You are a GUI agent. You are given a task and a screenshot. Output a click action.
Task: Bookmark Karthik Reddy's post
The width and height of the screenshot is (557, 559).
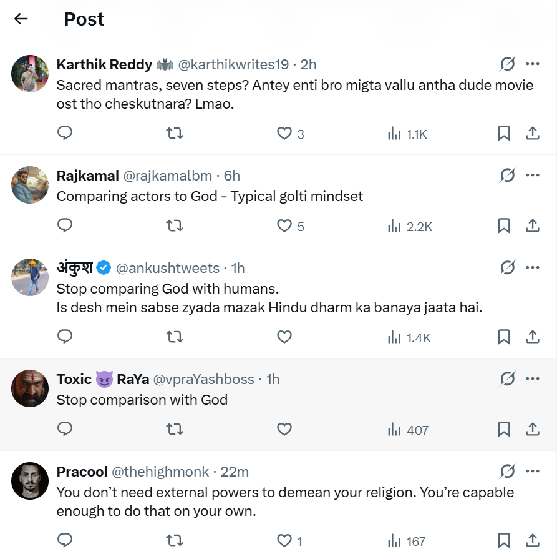coord(504,133)
